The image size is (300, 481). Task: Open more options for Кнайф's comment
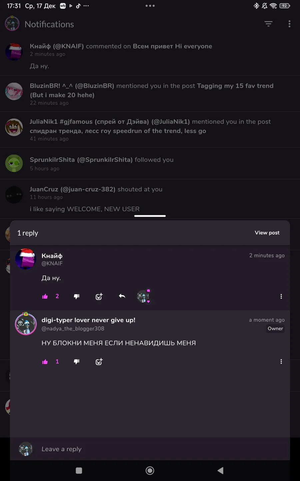281,296
